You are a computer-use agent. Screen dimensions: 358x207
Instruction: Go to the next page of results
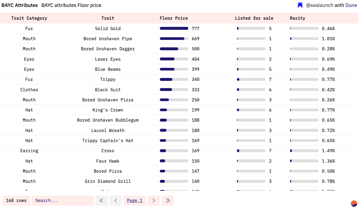154,200
